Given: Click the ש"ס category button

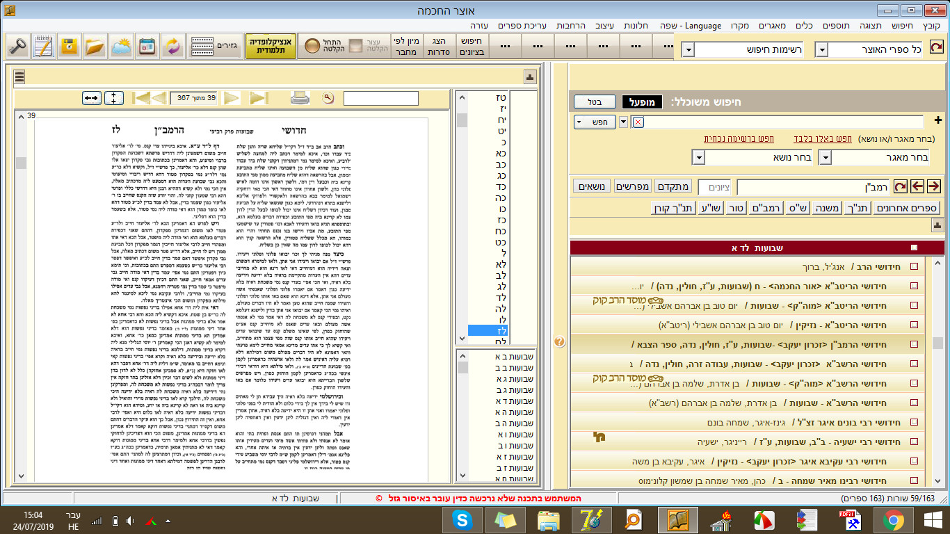Looking at the screenshot, I should pos(798,208).
